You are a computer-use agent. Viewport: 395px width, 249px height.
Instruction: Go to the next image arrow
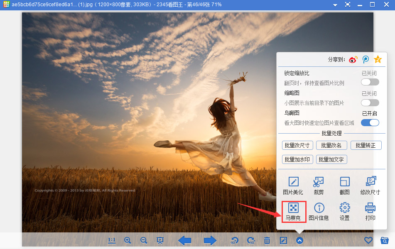210,240
